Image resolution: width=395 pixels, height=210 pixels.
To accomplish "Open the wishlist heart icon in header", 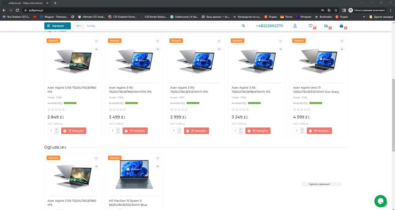I will [311, 26].
